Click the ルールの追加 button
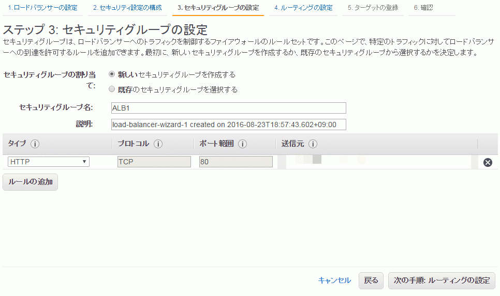 pos(31,182)
